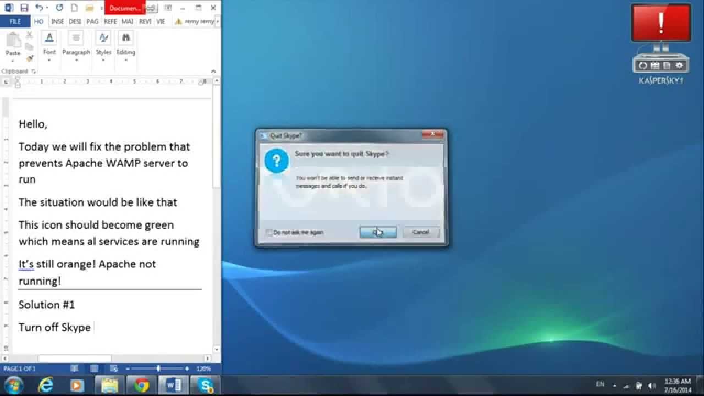Image resolution: width=704 pixels, height=396 pixels.
Task: Click the remy remy account name
Action: pyautogui.click(x=200, y=21)
